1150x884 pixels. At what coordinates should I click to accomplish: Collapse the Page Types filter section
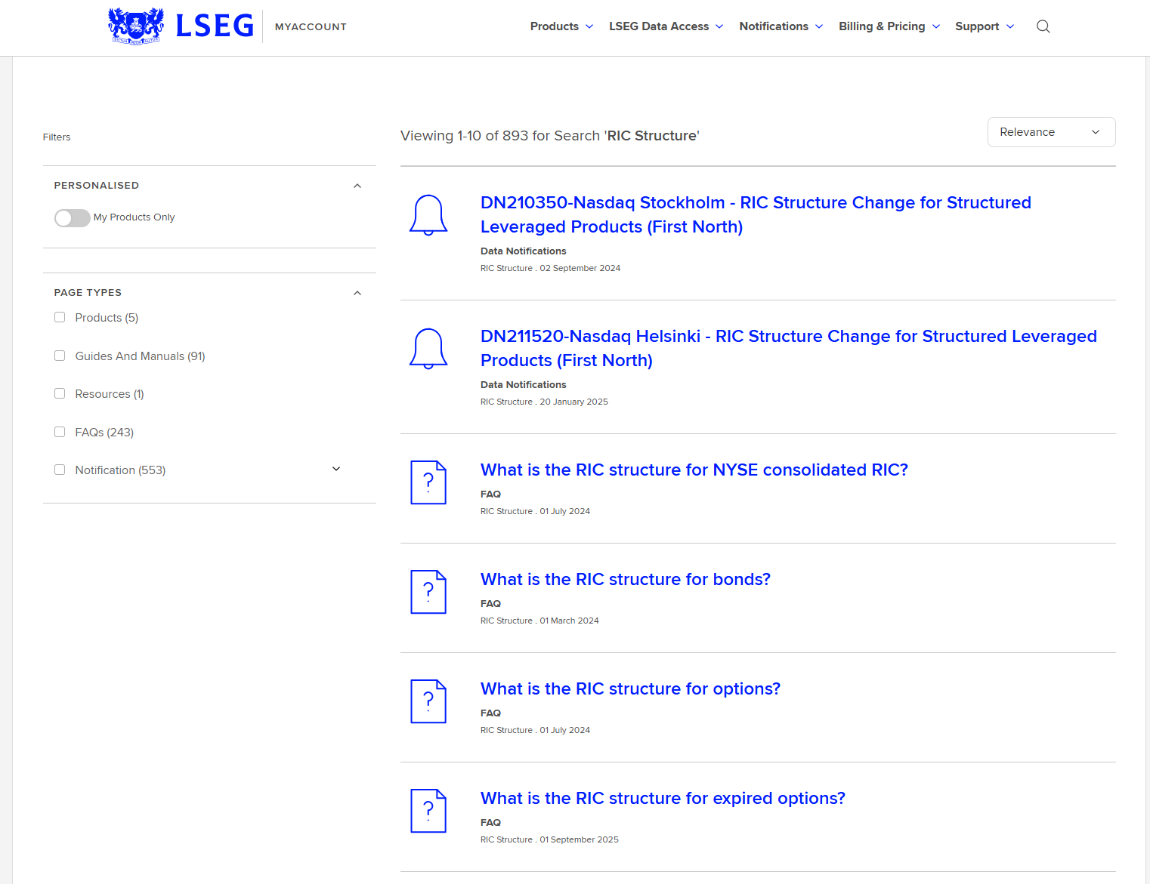pyautogui.click(x=357, y=293)
